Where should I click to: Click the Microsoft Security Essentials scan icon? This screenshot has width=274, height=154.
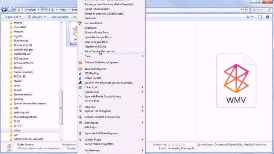[80, 83]
